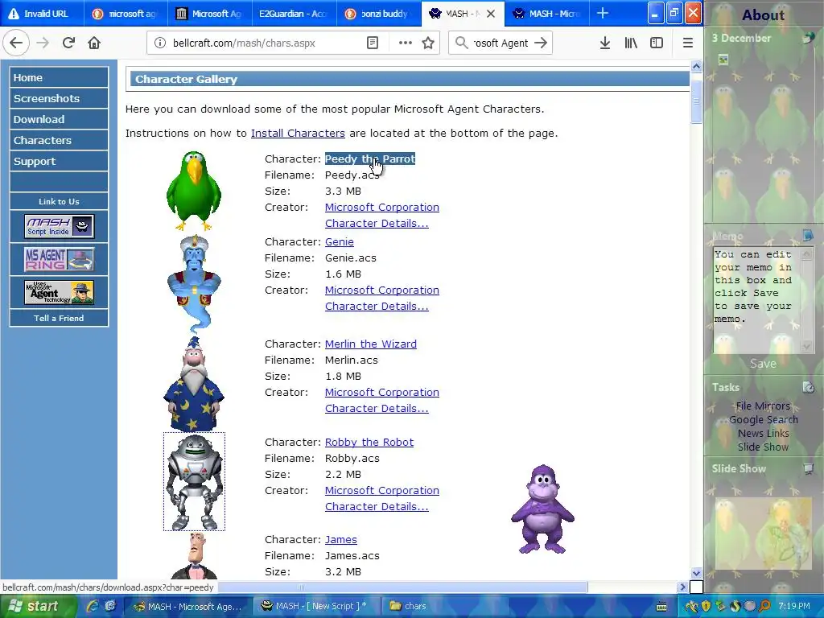Click the Peedy the Parrot download link
The width and height of the screenshot is (824, 618).
[370, 159]
